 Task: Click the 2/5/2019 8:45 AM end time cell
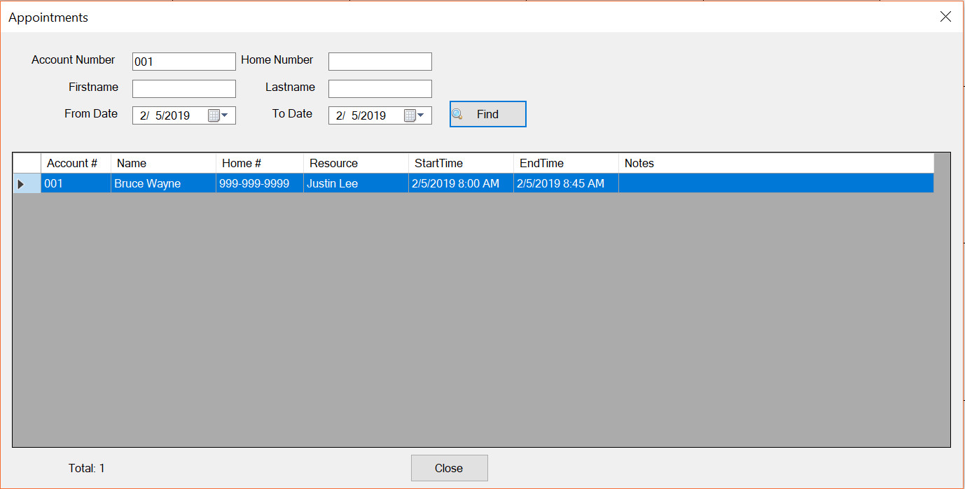pos(566,183)
